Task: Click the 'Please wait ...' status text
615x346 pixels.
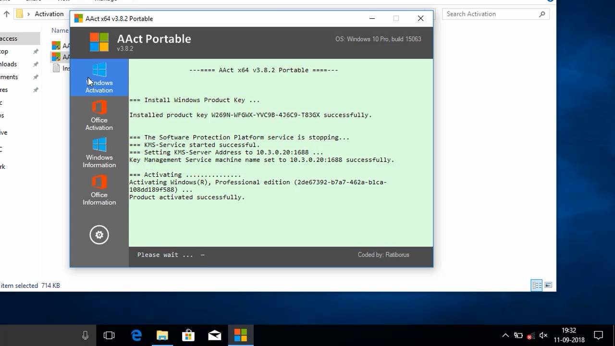Action: point(165,255)
